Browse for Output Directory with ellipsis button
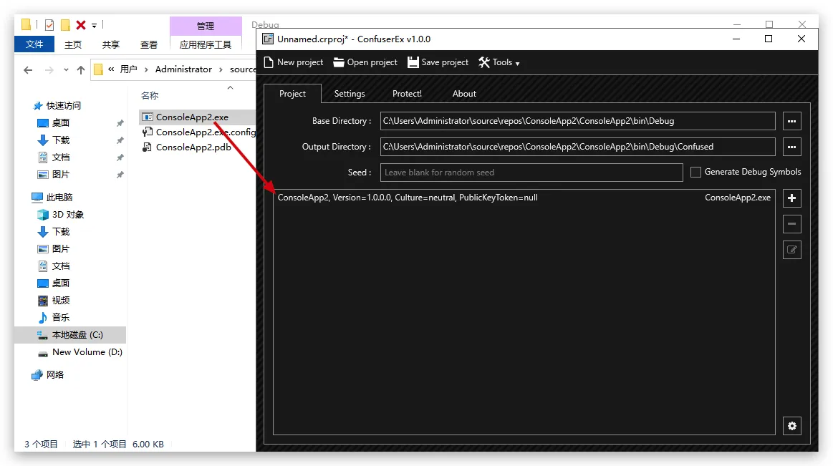833x466 pixels. click(791, 147)
